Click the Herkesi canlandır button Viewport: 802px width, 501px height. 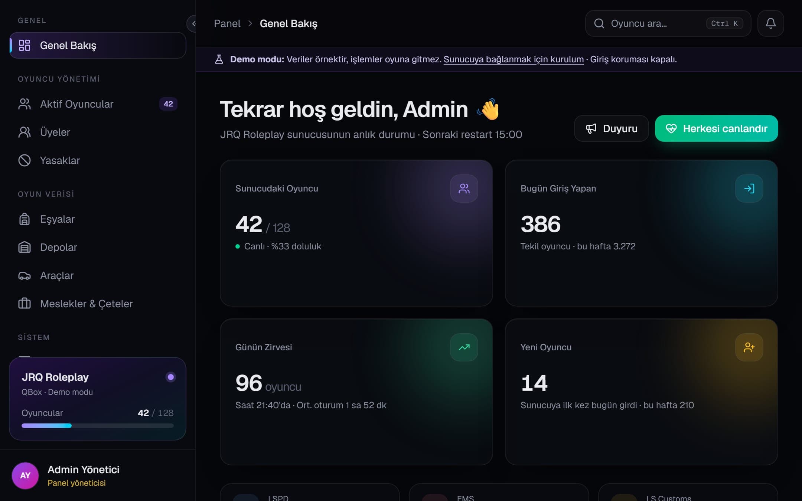click(716, 128)
